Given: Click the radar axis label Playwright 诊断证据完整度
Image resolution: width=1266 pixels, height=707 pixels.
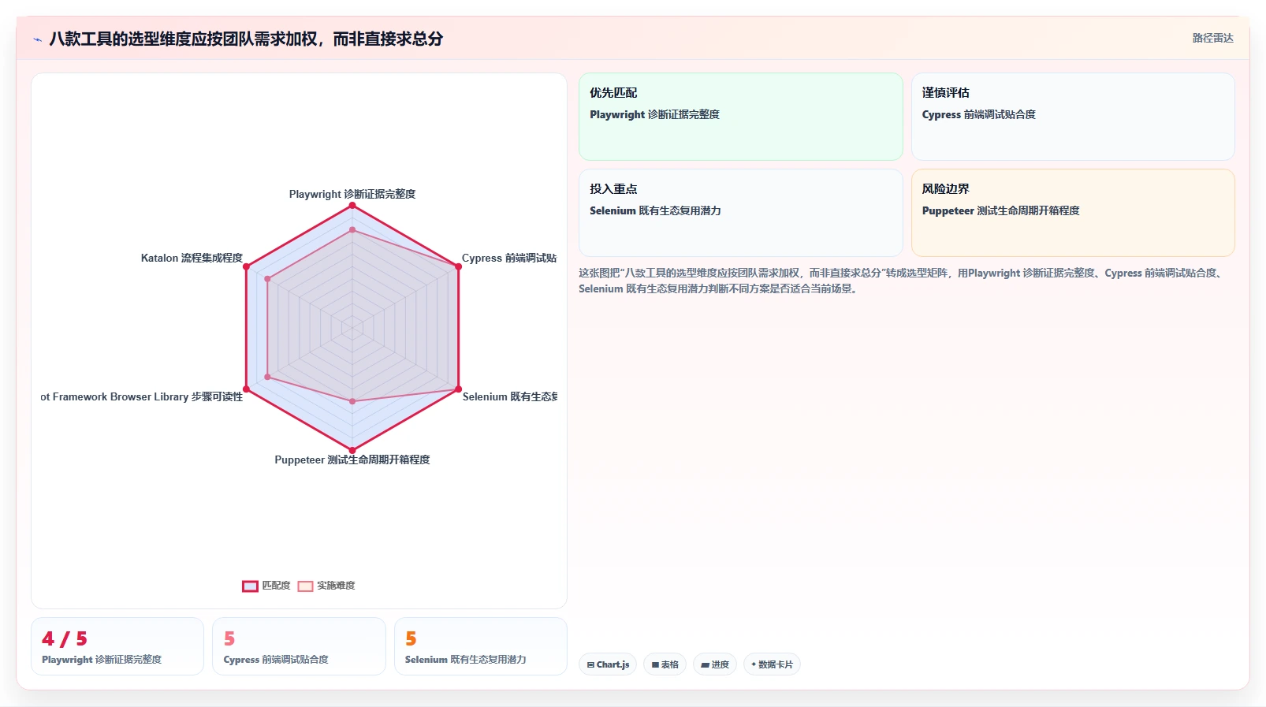Looking at the screenshot, I should 352,194.
